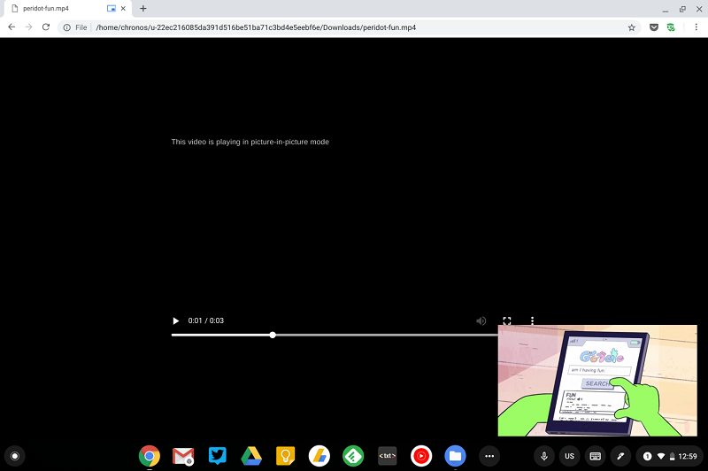The width and height of the screenshot is (708, 471).
Task: Open the Chrome three-dot menu
Action: click(696, 27)
